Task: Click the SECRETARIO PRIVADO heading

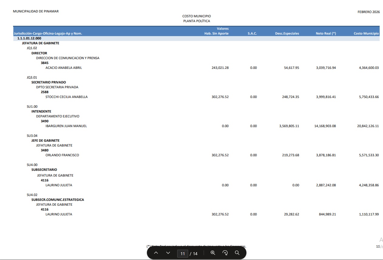Action: 49,83
